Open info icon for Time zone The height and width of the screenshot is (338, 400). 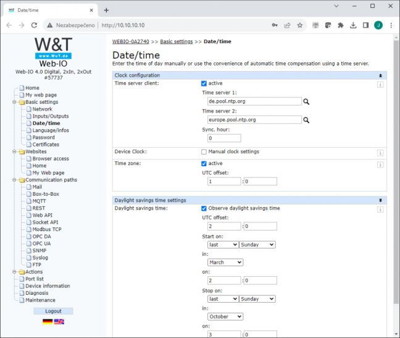coord(380,164)
